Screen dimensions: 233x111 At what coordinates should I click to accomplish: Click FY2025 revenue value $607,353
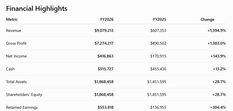pyautogui.click(x=158, y=30)
